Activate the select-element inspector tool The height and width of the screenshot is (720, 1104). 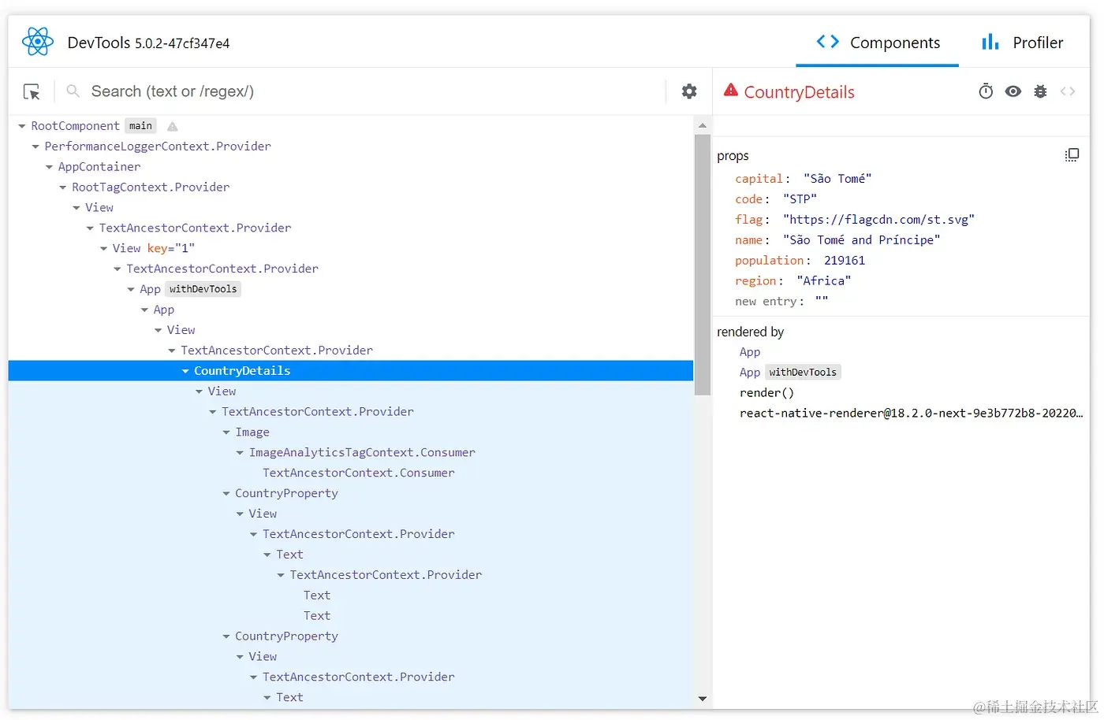(32, 92)
